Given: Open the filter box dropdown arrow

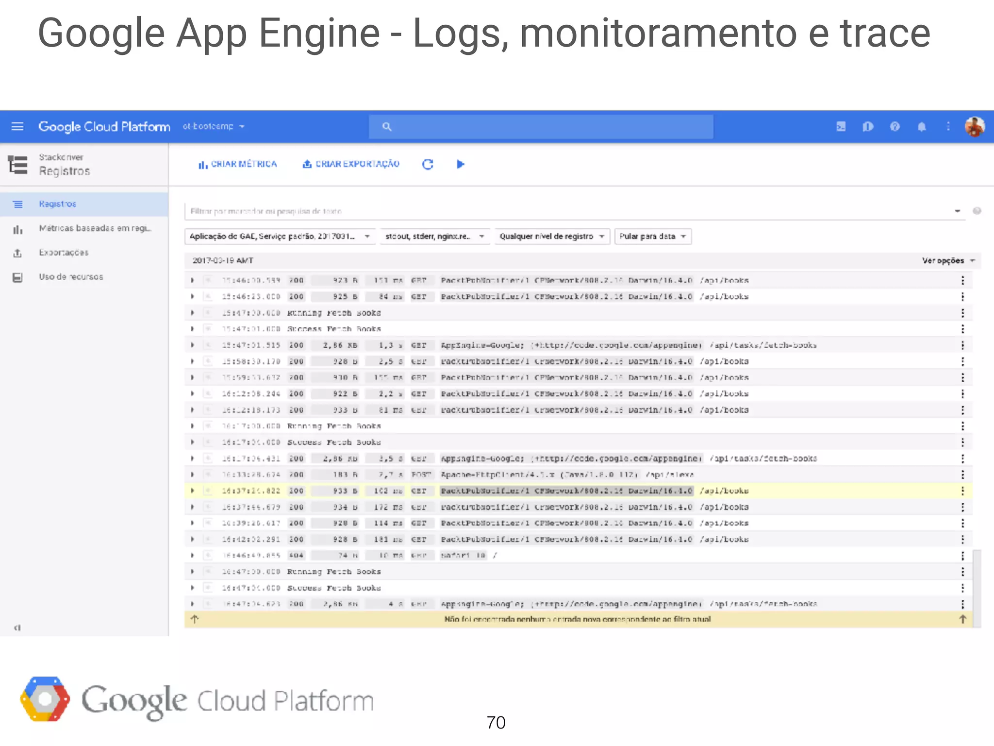Looking at the screenshot, I should pos(957,211).
